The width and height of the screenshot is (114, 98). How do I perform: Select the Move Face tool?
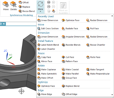tap(6, 6)
